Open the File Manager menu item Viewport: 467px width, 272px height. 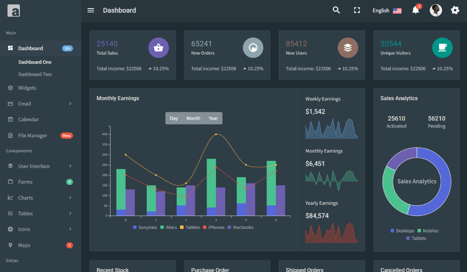[33, 136]
